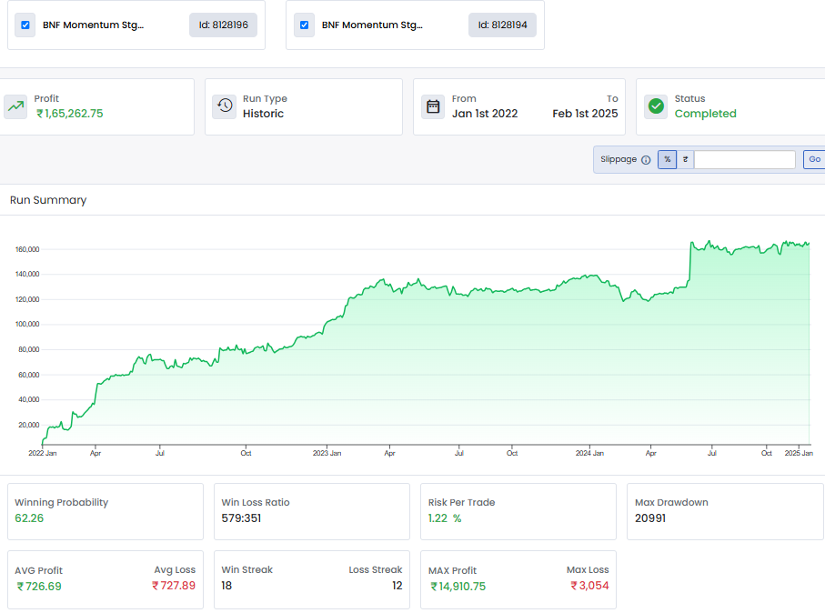Open strategy Id 8128194 details

click(x=502, y=25)
